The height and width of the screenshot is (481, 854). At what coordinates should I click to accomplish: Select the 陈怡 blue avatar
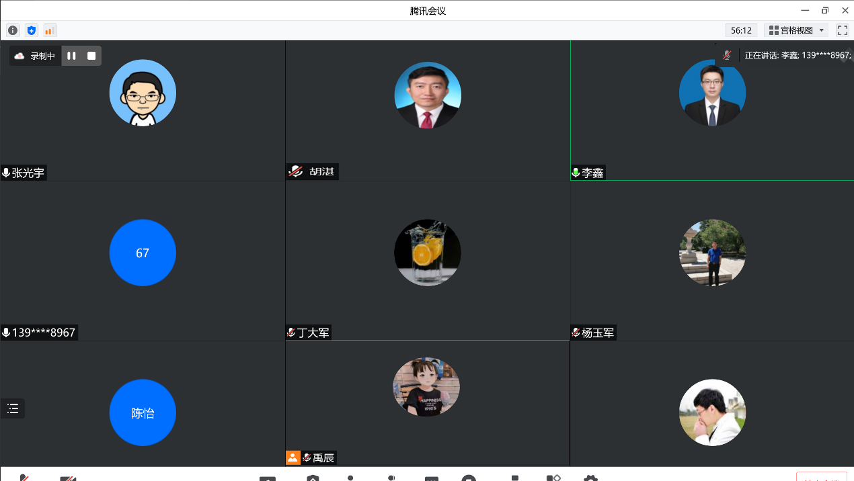click(143, 412)
